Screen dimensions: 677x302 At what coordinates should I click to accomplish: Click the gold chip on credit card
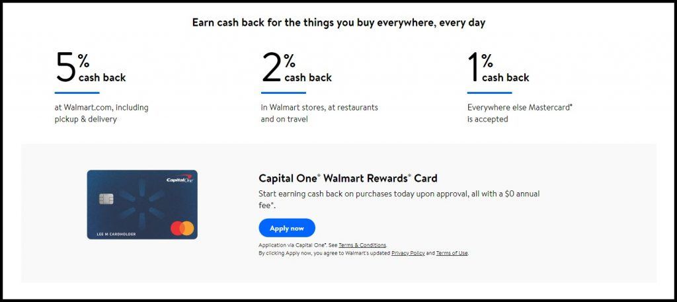tap(106, 198)
